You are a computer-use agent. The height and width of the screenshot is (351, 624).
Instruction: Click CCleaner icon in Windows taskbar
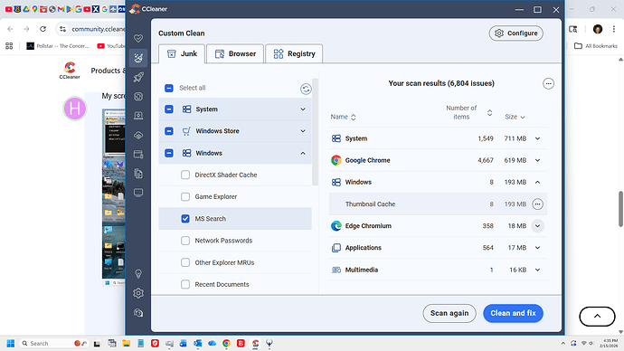tap(255, 343)
